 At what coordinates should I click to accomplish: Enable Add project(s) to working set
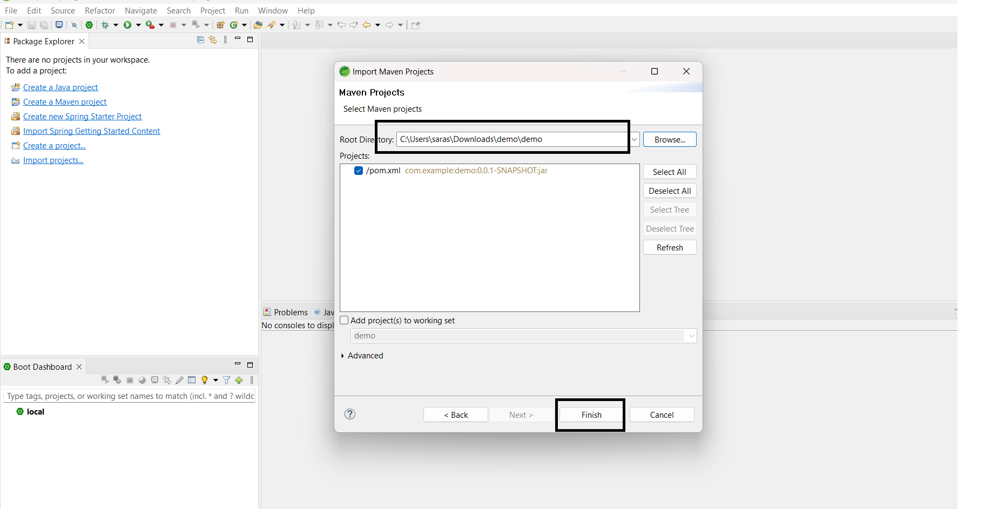tap(345, 320)
